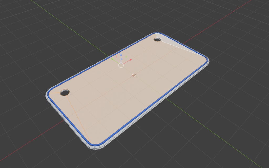The width and height of the screenshot is (269, 168).
Task: Grab the blue Z-axis move arrow
Action: point(121,55)
